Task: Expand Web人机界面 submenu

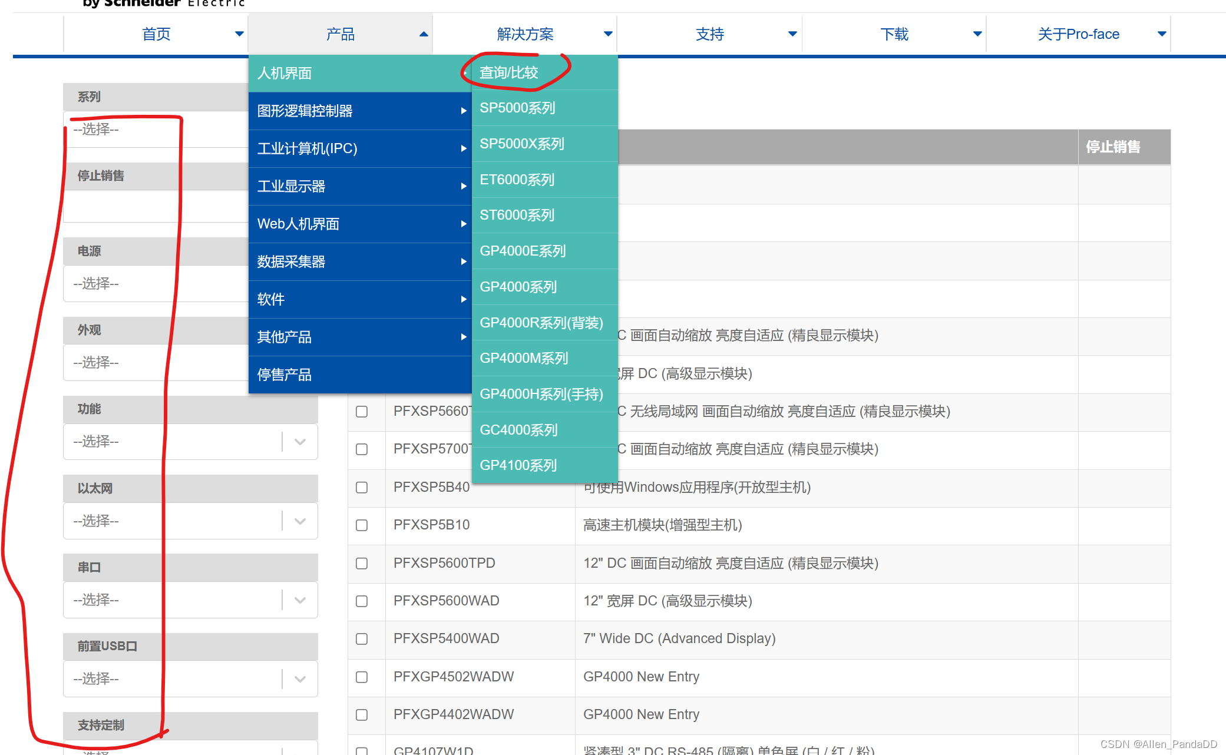Action: tap(360, 224)
